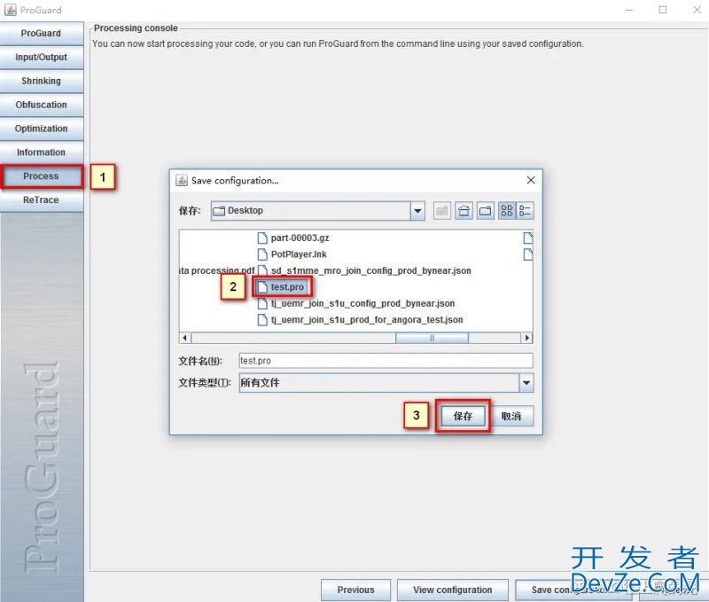
Task: Select file part-00003.gz
Action: click(x=293, y=238)
